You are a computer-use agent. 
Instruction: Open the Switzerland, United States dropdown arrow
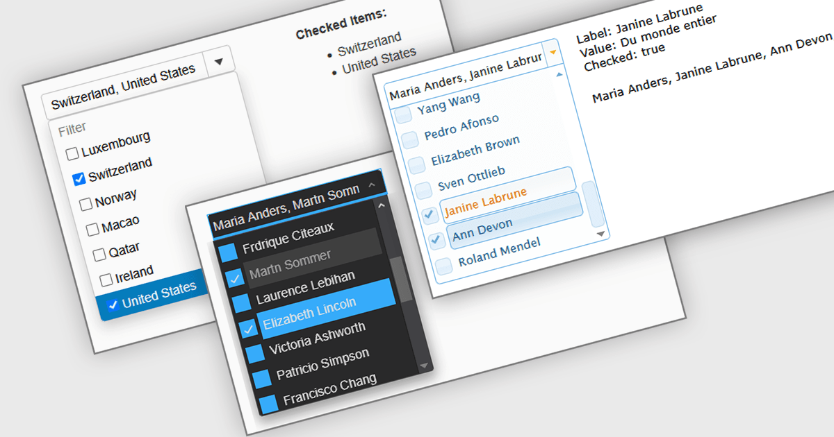[218, 61]
